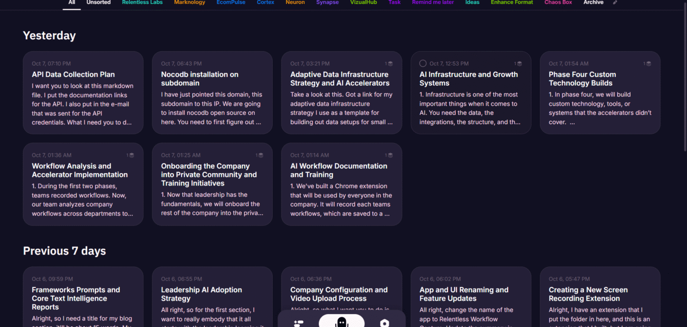Switch to the Unsorted tab
Viewport: 687px width, 327px height.
(x=98, y=3)
